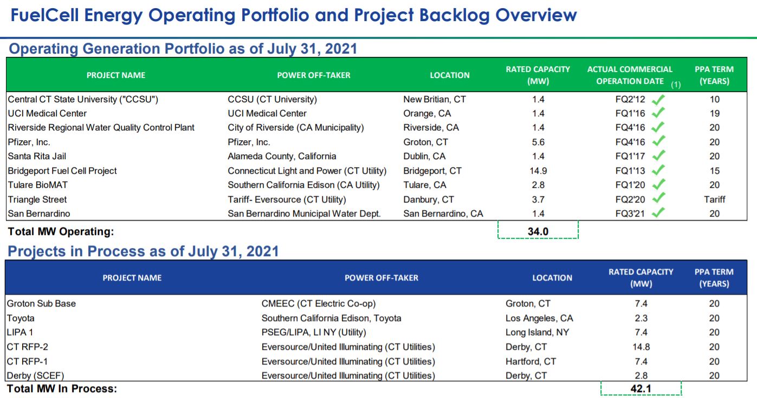Viewport: 757px width, 398px height.
Task: Click the Danbury, CT location
Action: click(429, 199)
